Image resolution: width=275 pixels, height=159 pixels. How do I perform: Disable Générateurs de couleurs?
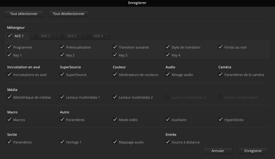click(115, 75)
